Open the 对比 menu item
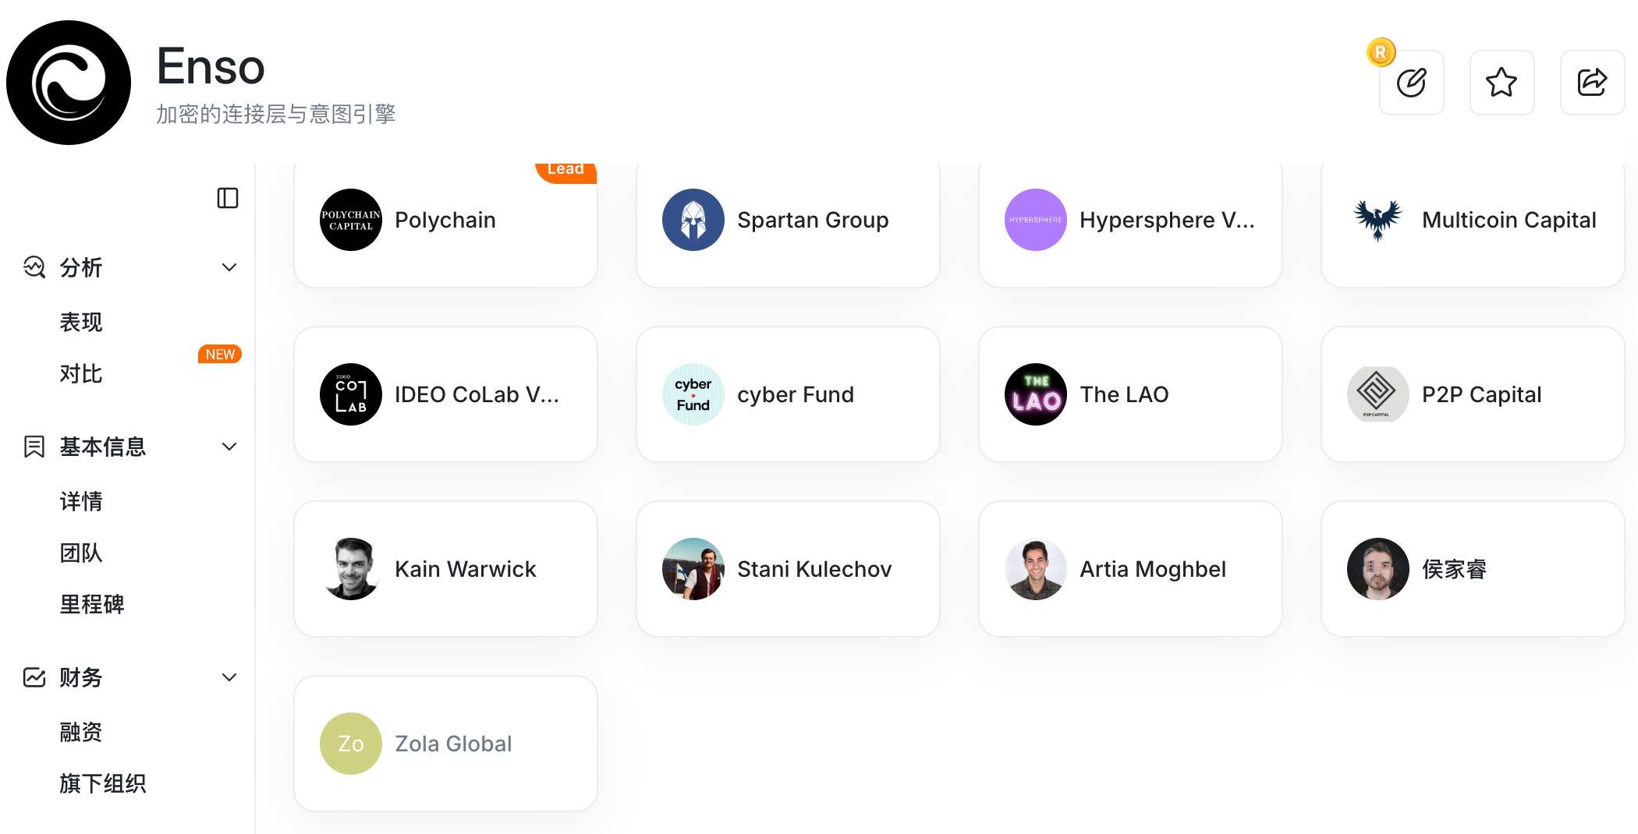This screenshot has height=834, width=1638. 81,373
